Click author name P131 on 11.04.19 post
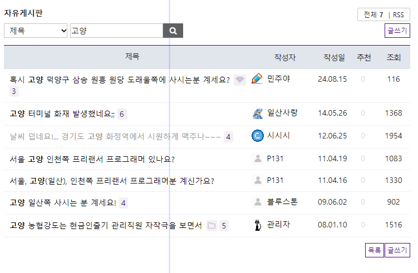 point(275,158)
